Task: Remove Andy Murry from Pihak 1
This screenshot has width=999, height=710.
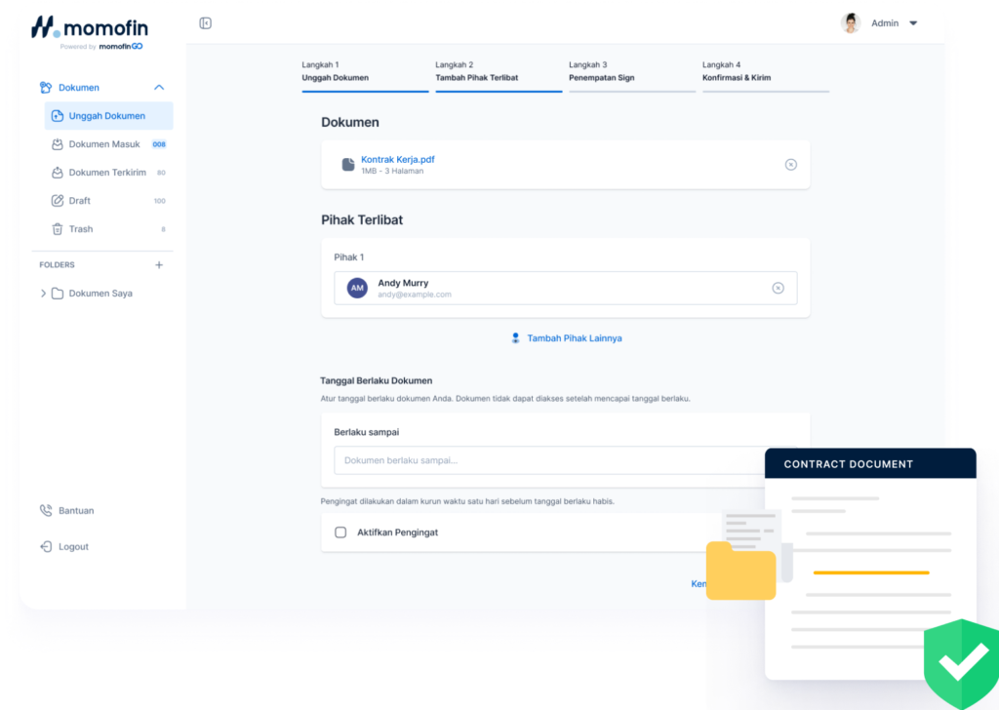Action: click(x=778, y=288)
